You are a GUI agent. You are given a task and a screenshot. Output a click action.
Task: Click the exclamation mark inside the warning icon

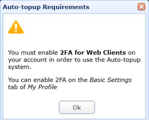point(16,28)
